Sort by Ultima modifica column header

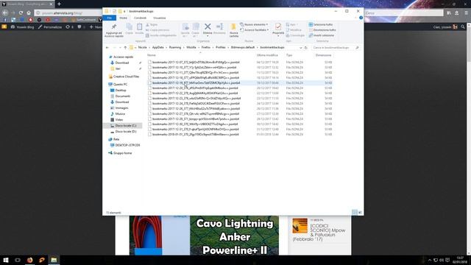(267, 55)
